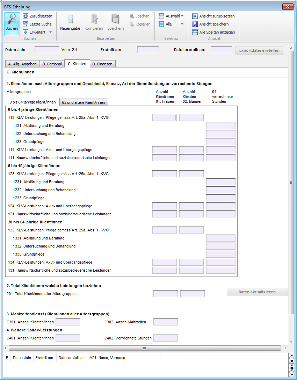Click hours field for 1133. Grundpflege
Image resolution: width=297 pixels, height=380 pixels.
[x=221, y=142]
